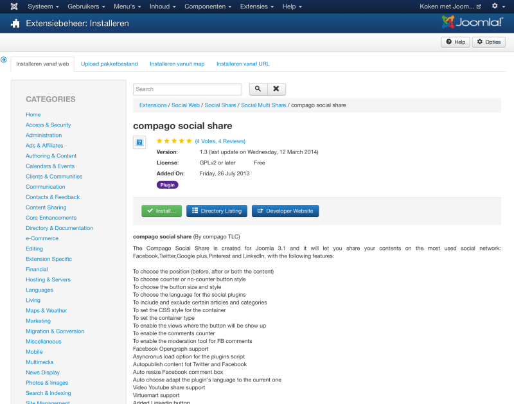Open the Inhoud menu
The height and width of the screenshot is (404, 514).
coord(163,6)
